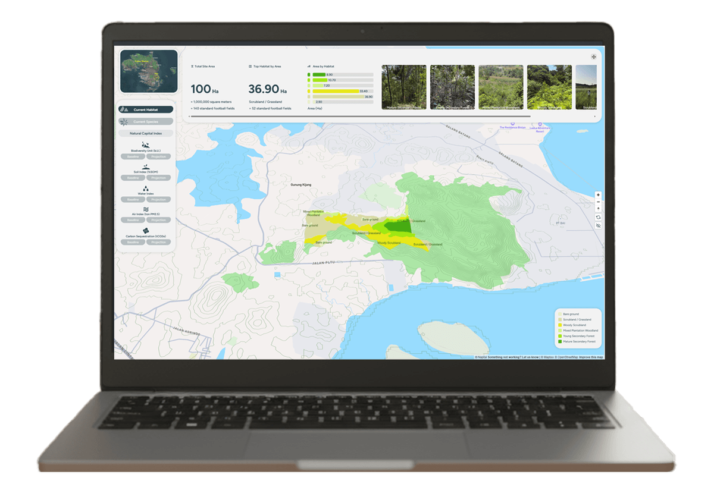
Task: Choose Projection under Carbon Sequestration
Action: click(158, 242)
